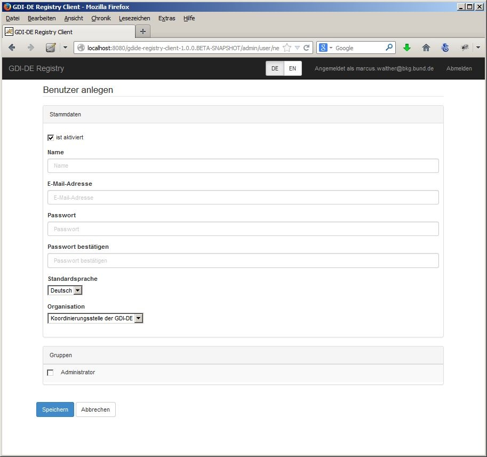Click the Abmelden link
The width and height of the screenshot is (487, 457).
[x=459, y=68]
